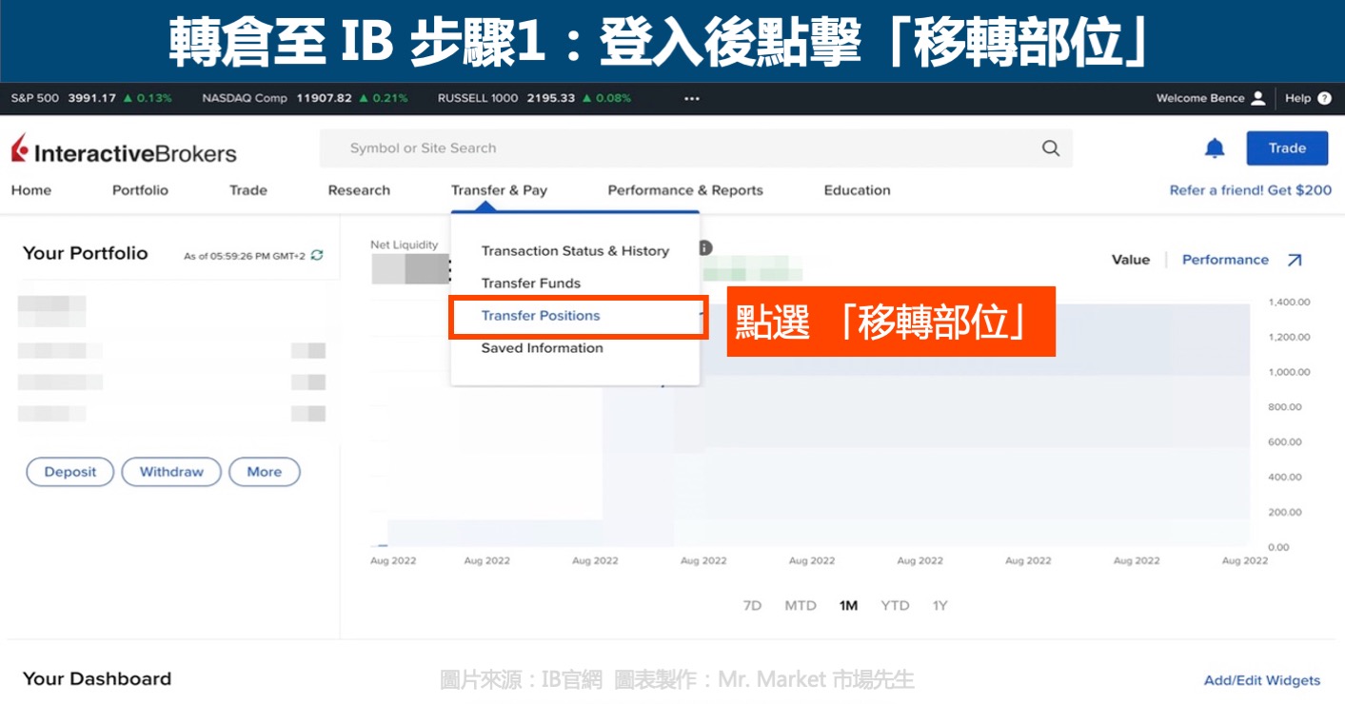The width and height of the screenshot is (1345, 704).
Task: Click the Interactive Brokers logo
Action: (x=124, y=150)
